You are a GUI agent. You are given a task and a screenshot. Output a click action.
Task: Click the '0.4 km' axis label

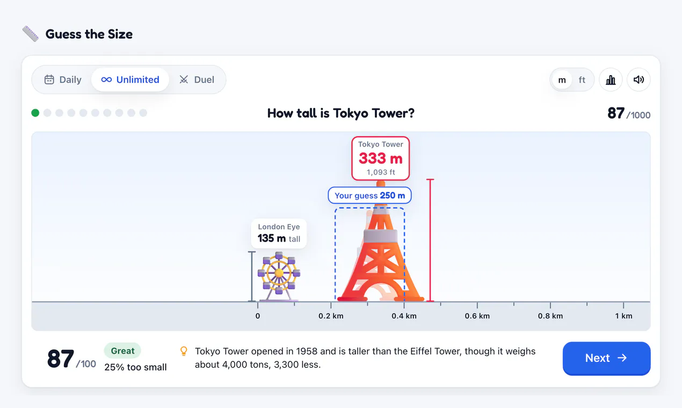coord(404,316)
